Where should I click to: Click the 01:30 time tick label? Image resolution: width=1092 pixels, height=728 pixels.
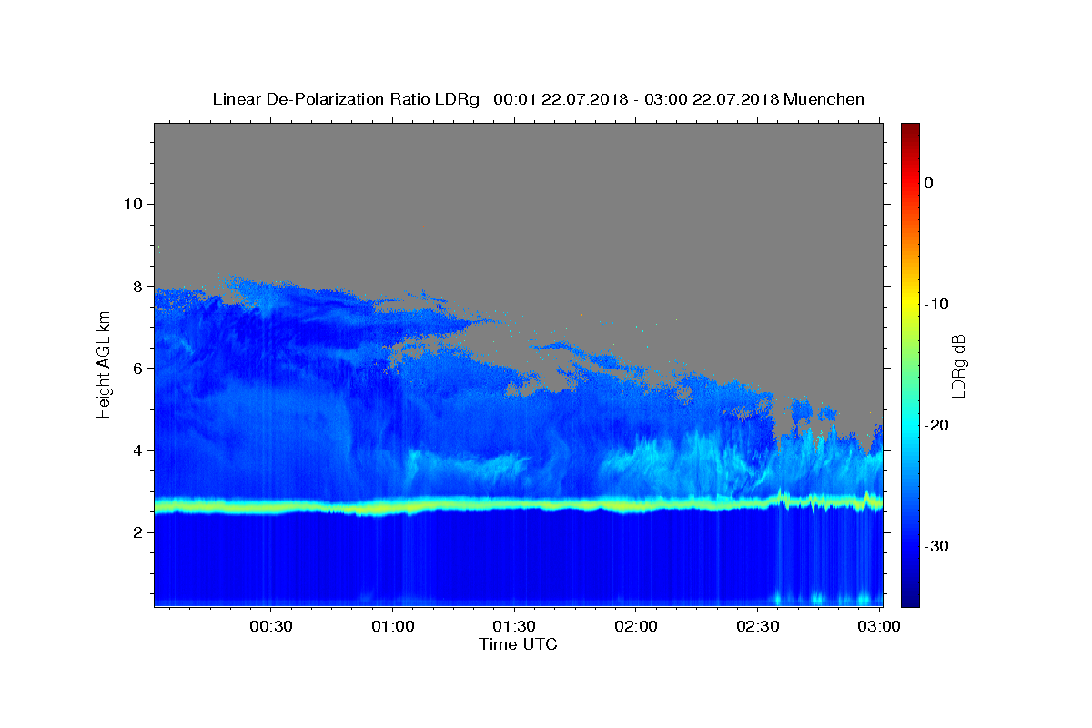[x=514, y=626]
